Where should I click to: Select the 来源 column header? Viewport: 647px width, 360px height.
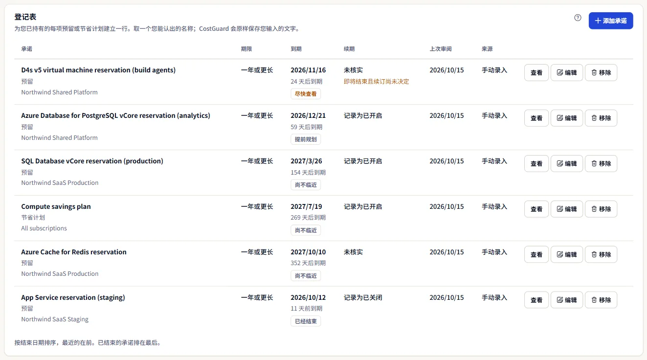pyautogui.click(x=487, y=49)
